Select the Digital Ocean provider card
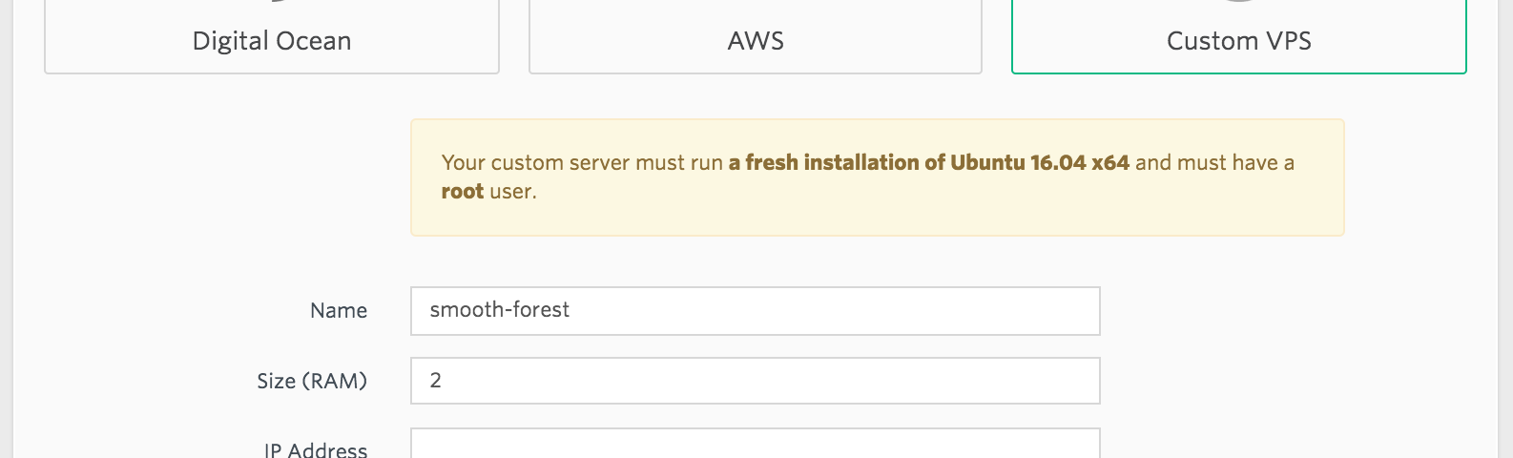This screenshot has width=1513, height=458. 272,36
